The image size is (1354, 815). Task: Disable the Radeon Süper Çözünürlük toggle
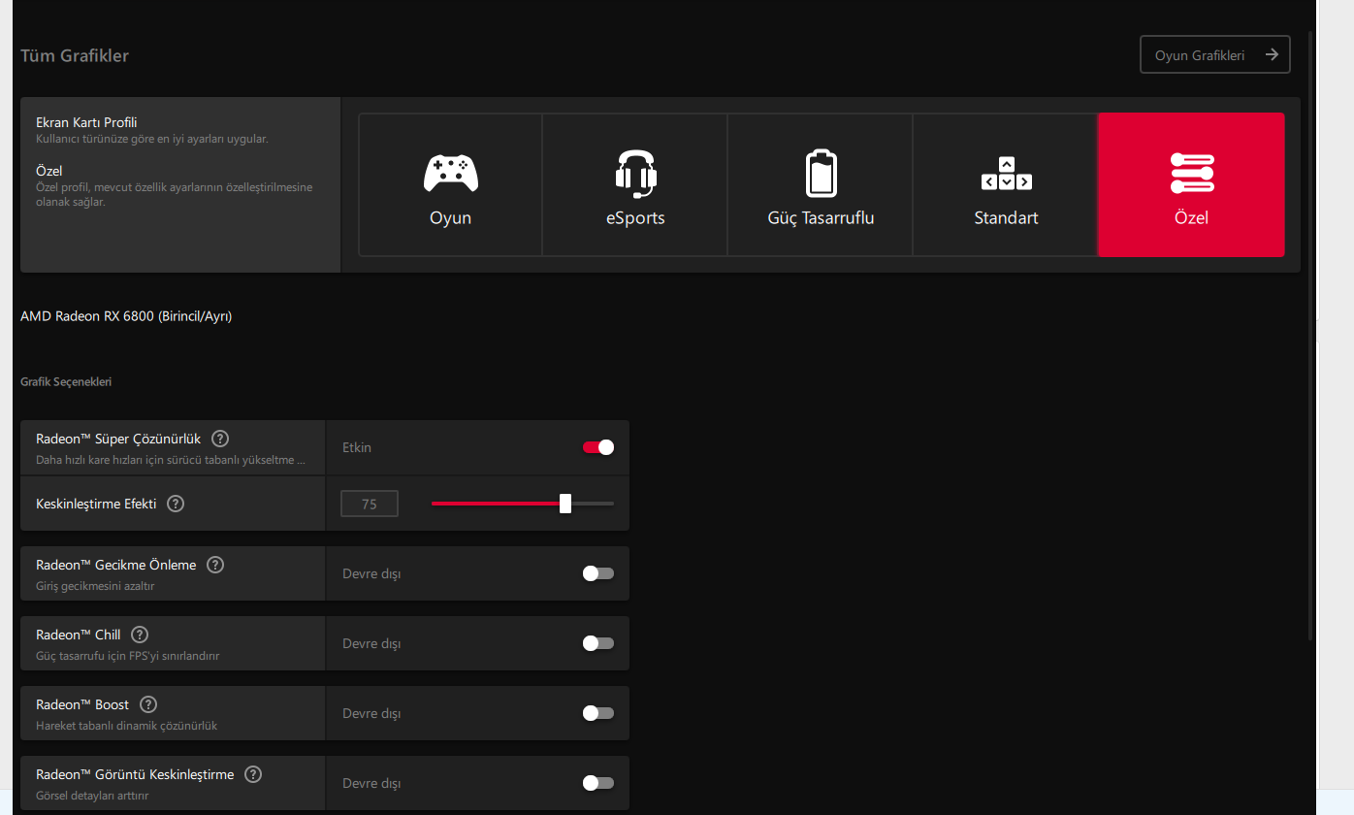pyautogui.click(x=598, y=447)
